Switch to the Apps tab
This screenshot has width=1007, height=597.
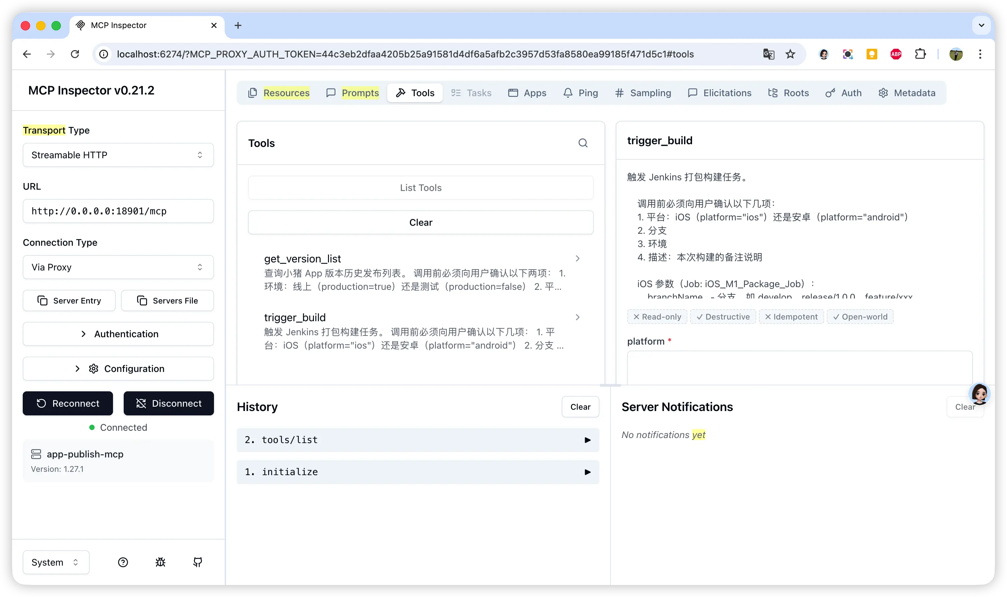pos(527,93)
